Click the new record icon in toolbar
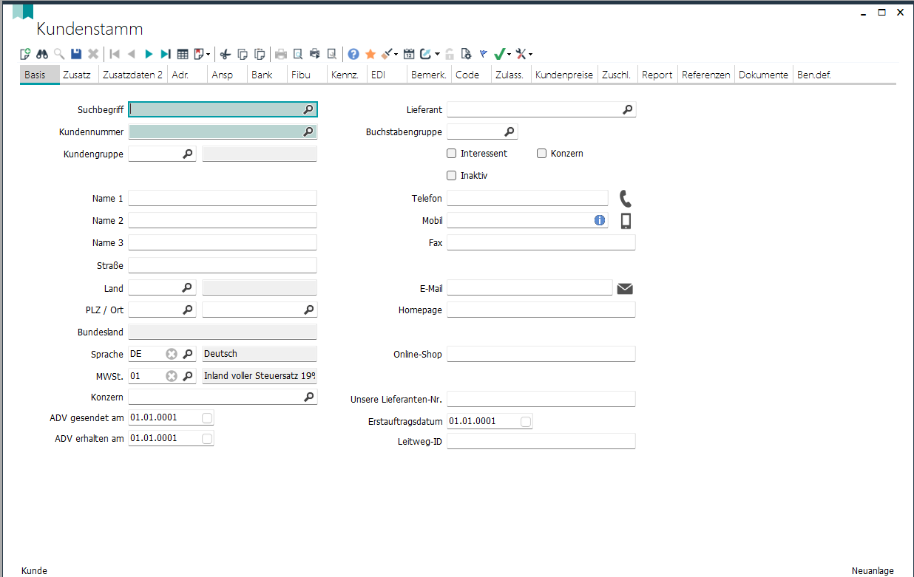 click(x=24, y=54)
